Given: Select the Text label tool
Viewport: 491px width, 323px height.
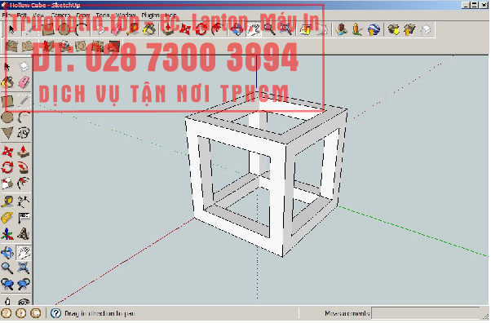Looking at the screenshot, I should pos(24,219).
